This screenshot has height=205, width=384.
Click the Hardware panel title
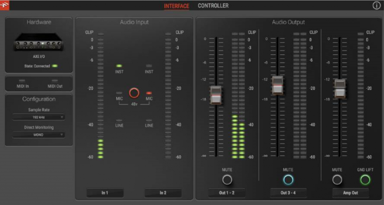click(x=39, y=22)
